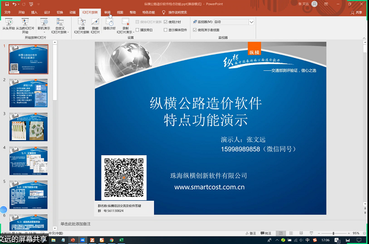Click Share (共享) button
The width and height of the screenshot is (369, 244).
click(x=357, y=12)
